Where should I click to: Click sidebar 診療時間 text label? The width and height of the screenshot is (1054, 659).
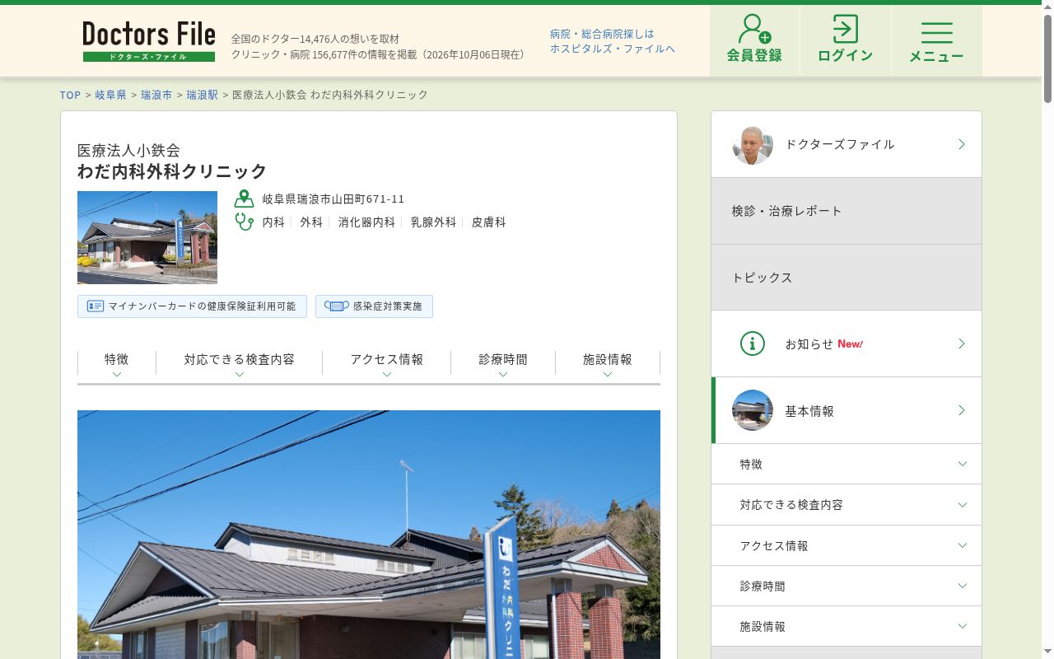[763, 587]
